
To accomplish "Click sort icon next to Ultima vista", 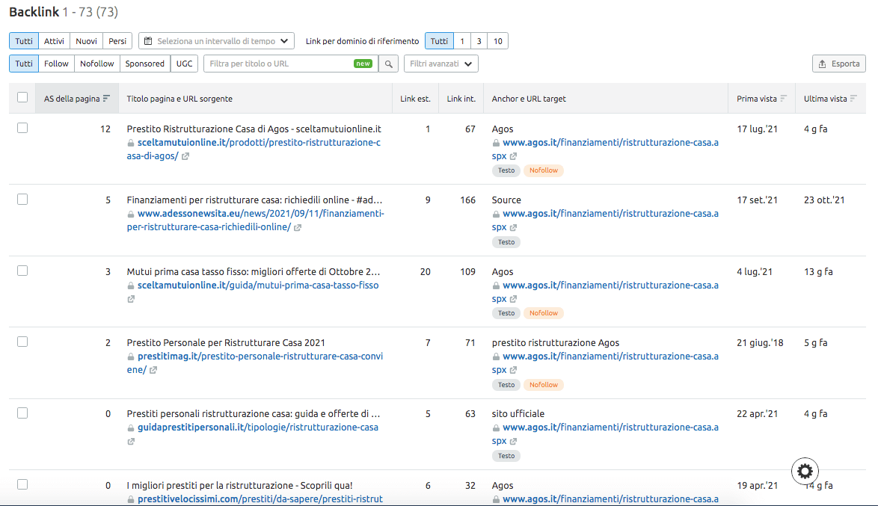I will tap(853, 99).
